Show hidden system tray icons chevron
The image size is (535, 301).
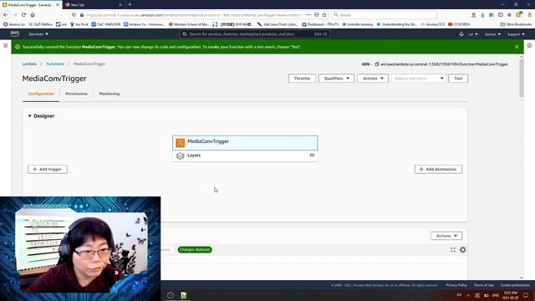point(468,295)
